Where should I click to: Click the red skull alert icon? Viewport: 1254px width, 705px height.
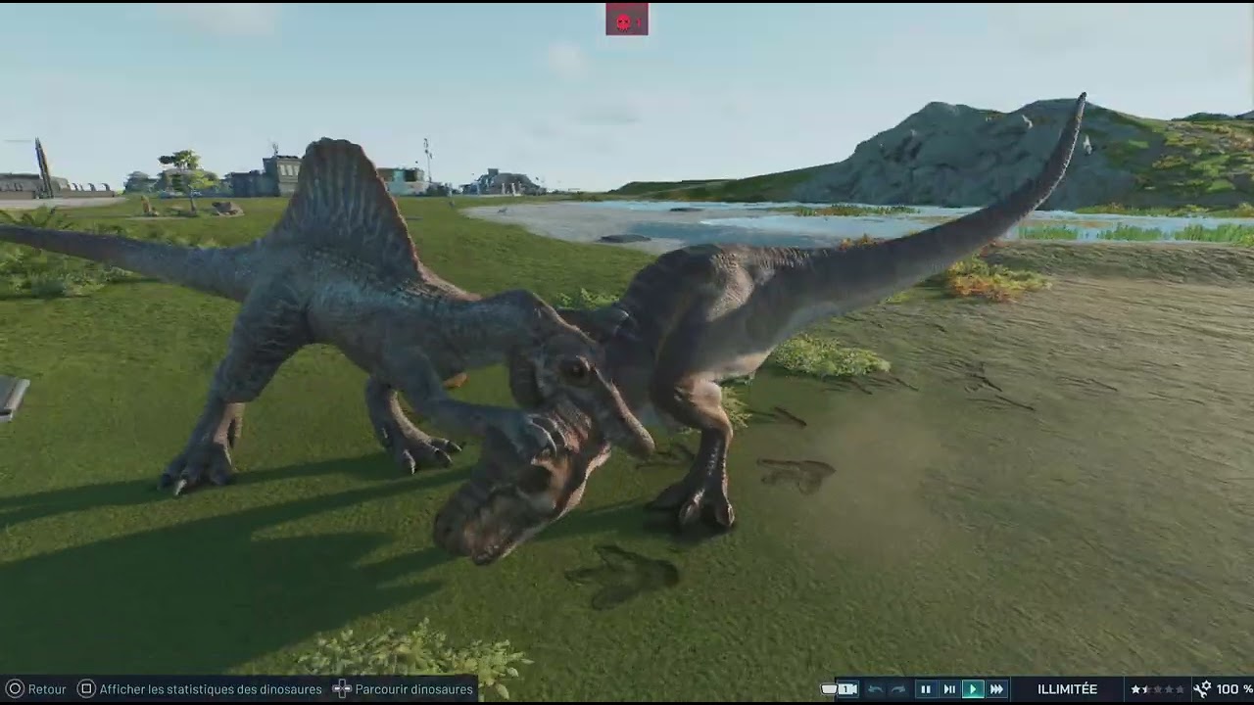627,20
